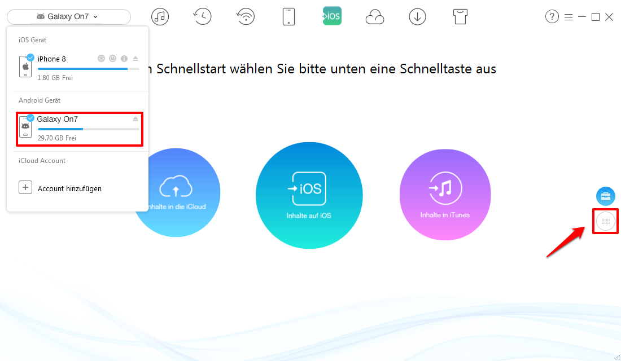Click the iOS Gerät section label
621x361 pixels.
(33, 40)
